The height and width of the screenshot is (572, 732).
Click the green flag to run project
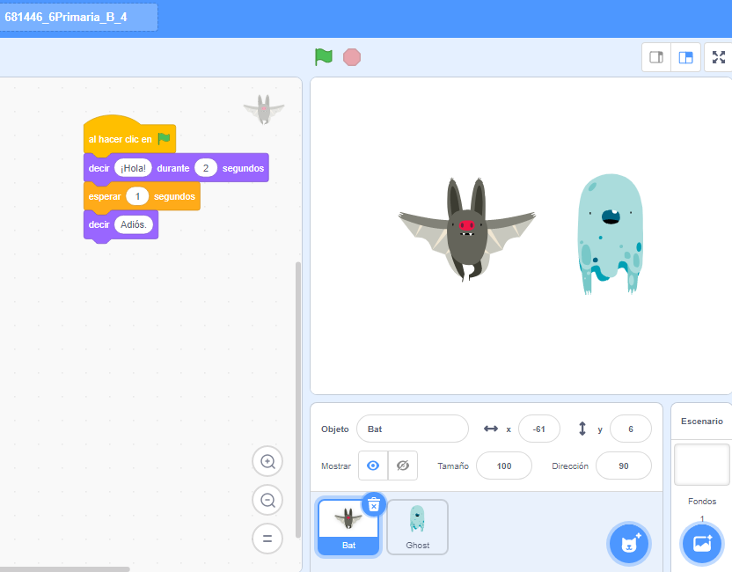(324, 57)
